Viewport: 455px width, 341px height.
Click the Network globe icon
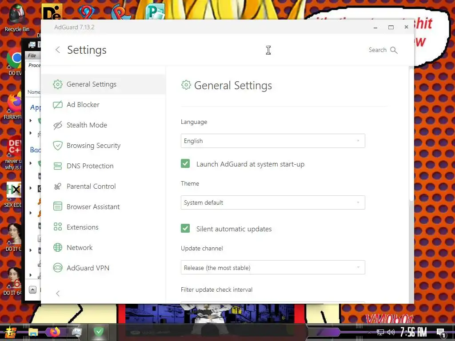[57, 247]
